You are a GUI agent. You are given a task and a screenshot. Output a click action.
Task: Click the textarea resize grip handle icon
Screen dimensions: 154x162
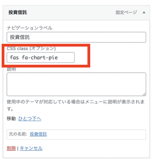(144, 94)
